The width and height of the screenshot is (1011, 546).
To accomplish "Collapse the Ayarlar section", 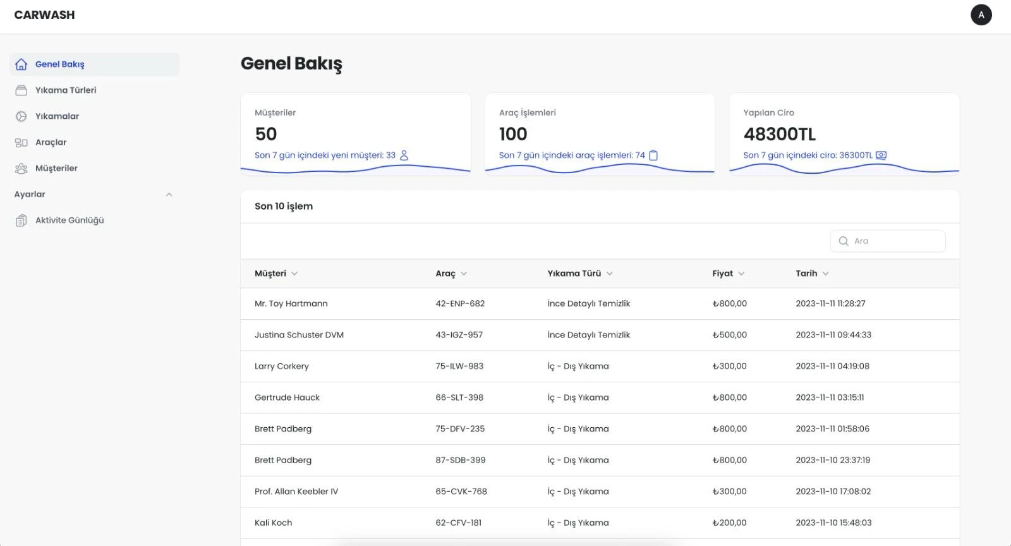I will pos(169,195).
